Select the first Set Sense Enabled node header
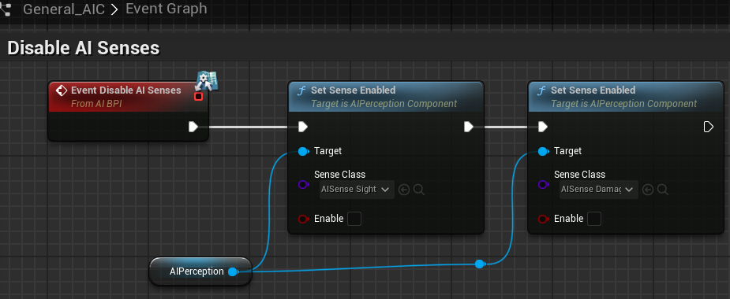The image size is (730, 299). [x=386, y=97]
